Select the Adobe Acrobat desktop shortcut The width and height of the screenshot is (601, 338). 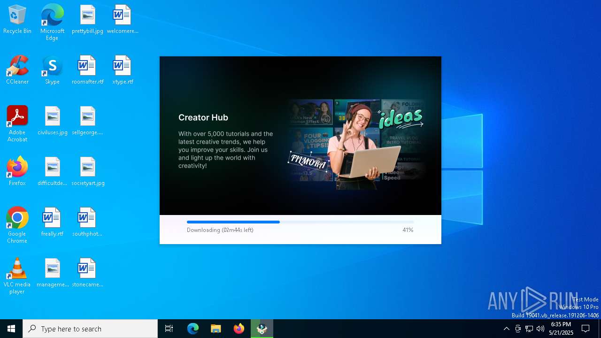point(17,124)
